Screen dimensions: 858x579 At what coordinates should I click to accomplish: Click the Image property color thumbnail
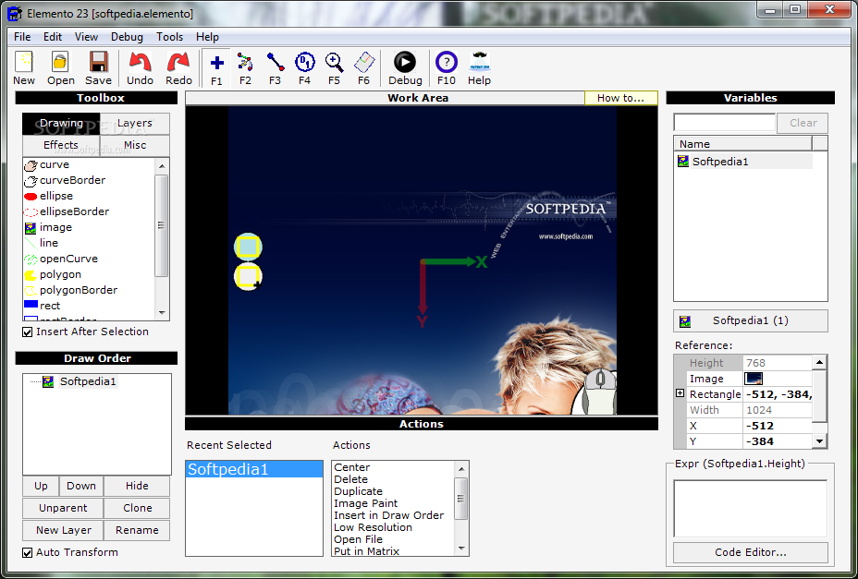754,379
